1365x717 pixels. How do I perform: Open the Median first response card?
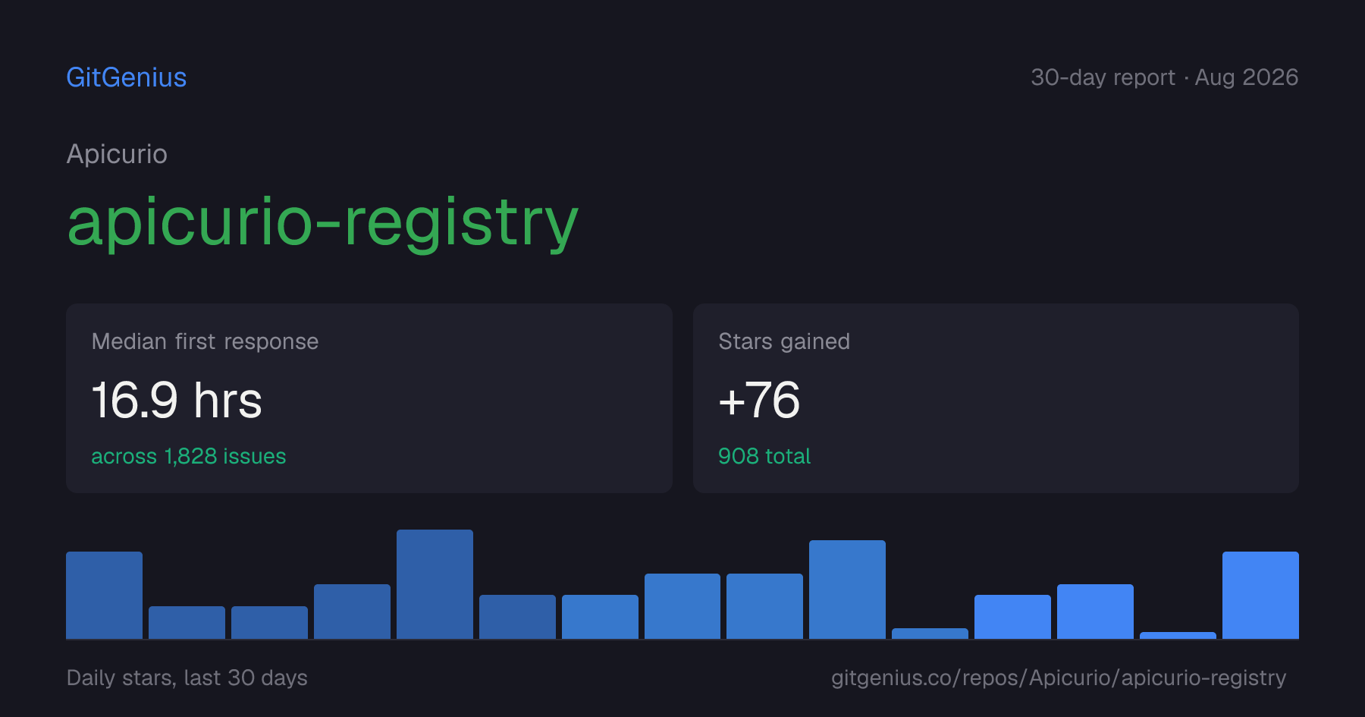coord(369,398)
